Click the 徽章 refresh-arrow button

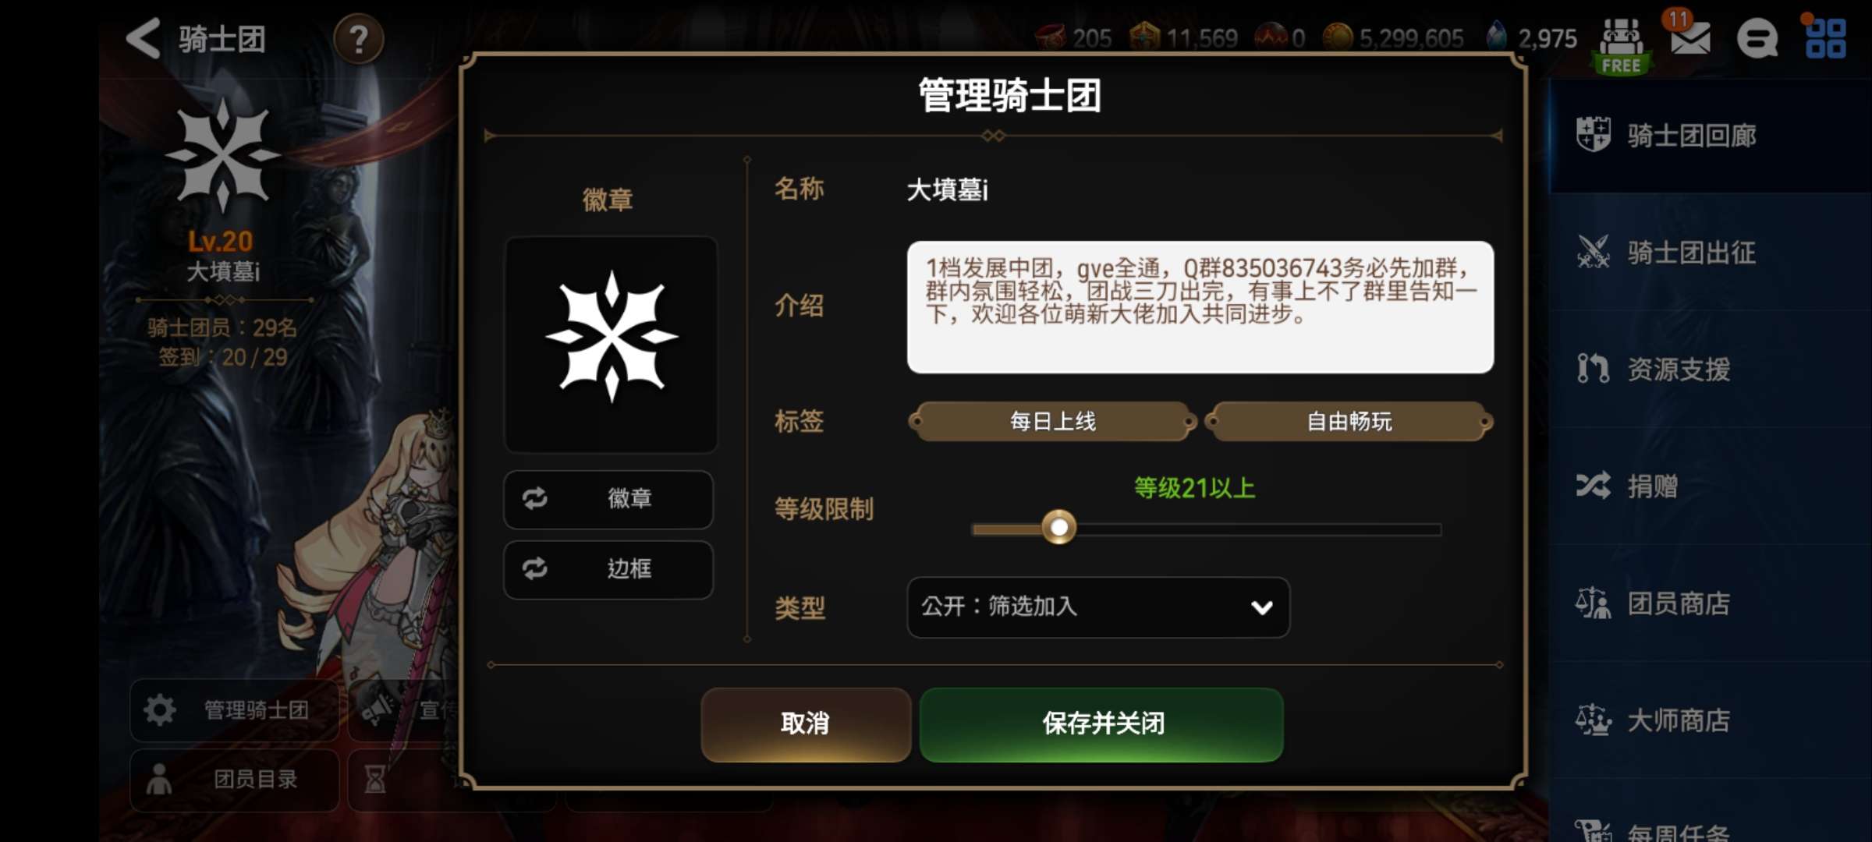pos(608,499)
